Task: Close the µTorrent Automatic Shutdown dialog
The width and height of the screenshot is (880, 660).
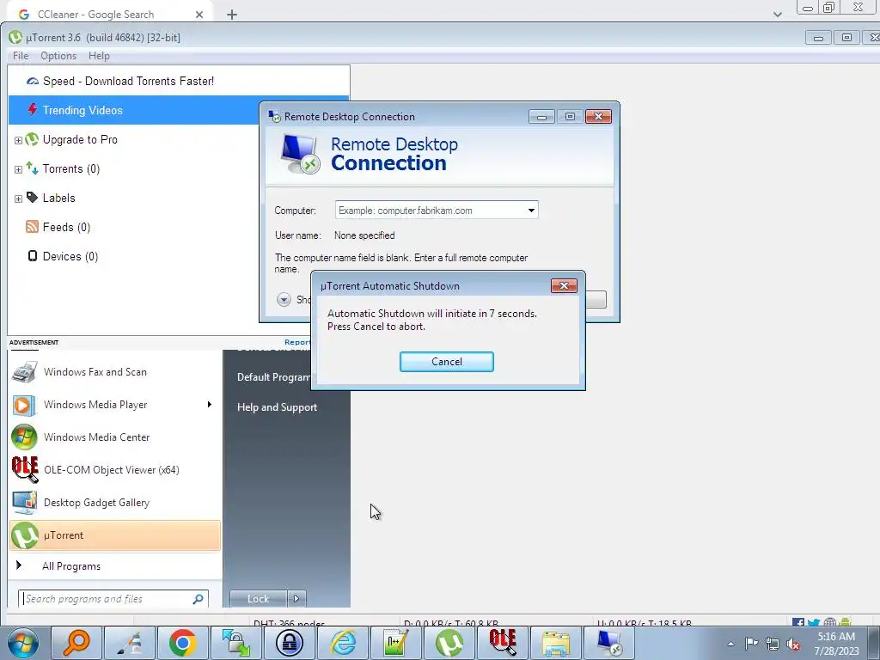Action: point(564,285)
